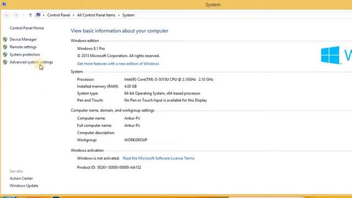Open Control Panel Home
Viewport: 352px width, 198px height.
click(x=27, y=28)
